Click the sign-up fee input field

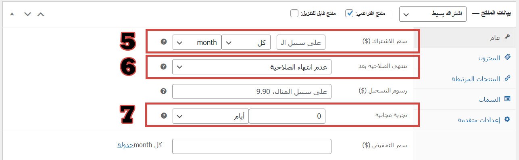tap(252, 91)
